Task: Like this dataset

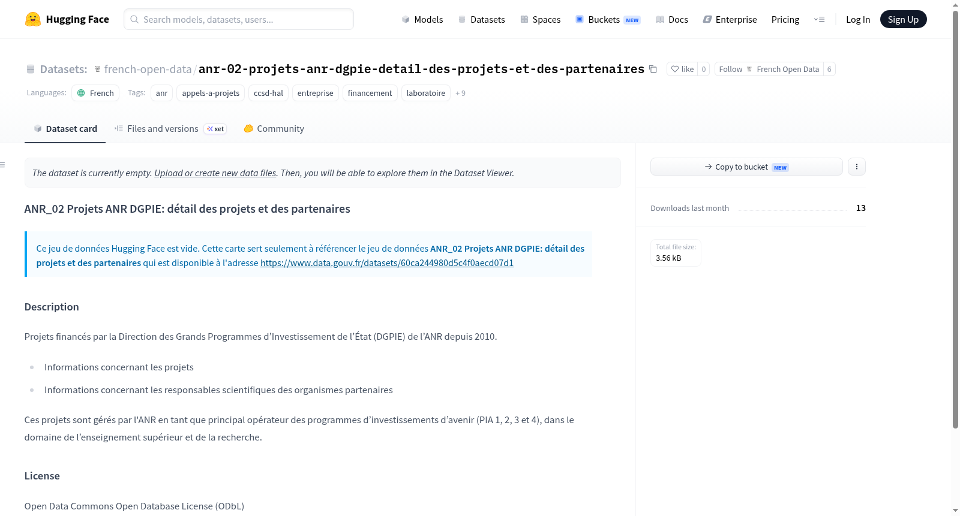Action: click(x=682, y=70)
